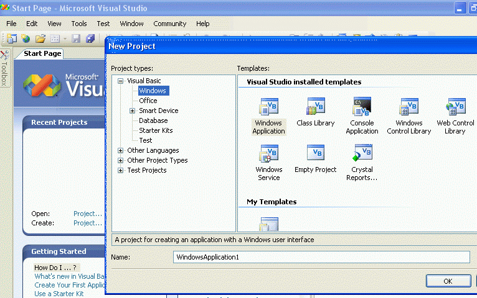Open the Help menu

[202, 24]
